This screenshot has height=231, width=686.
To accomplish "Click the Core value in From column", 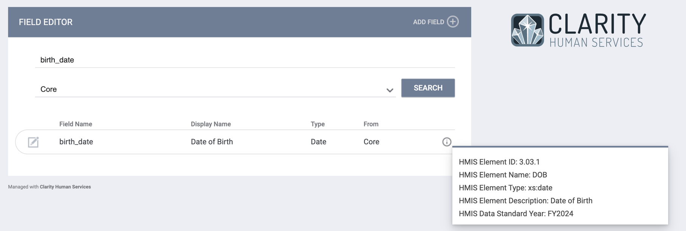I will tap(371, 142).
